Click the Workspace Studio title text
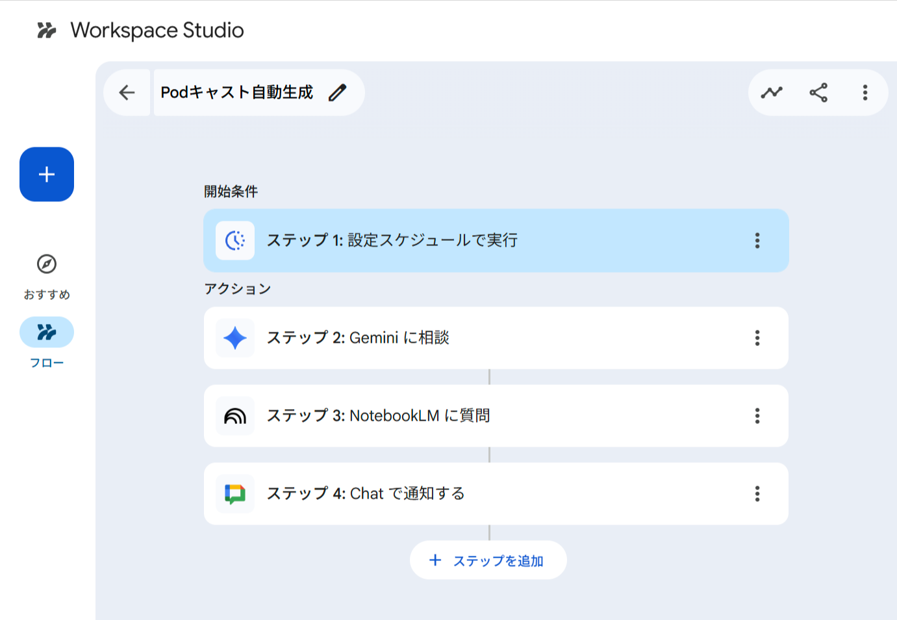This screenshot has width=897, height=620. pyautogui.click(x=157, y=31)
